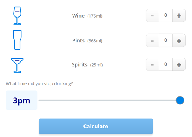This screenshot has height=137, width=192.
Task: Remove one pint with the minus button
Action: tap(153, 40)
